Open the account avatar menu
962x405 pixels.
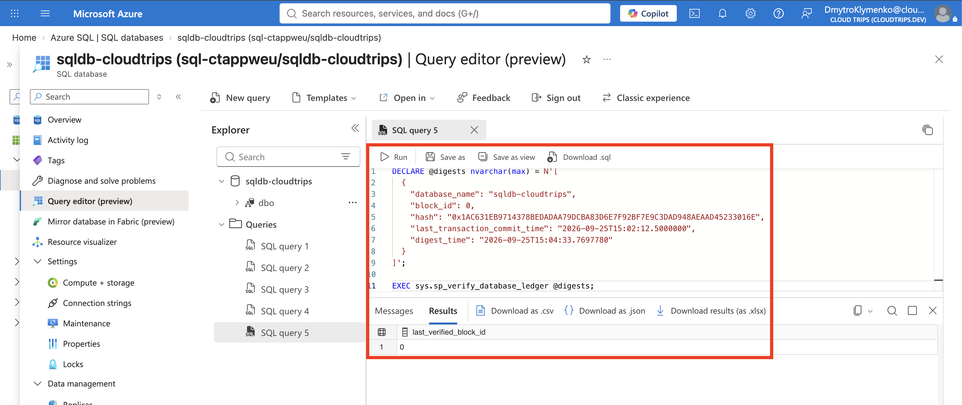[943, 14]
